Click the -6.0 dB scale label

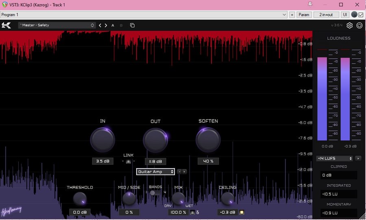(305, 122)
